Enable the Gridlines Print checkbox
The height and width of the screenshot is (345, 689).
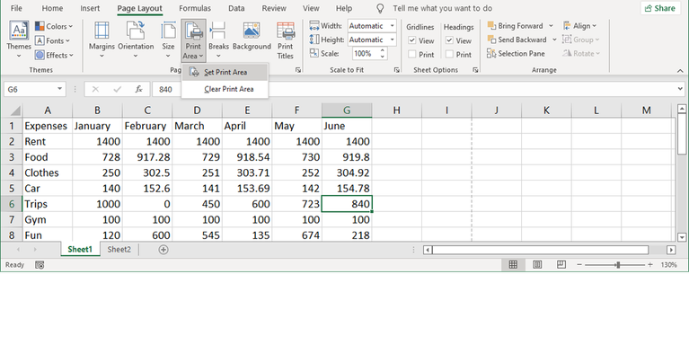(411, 55)
